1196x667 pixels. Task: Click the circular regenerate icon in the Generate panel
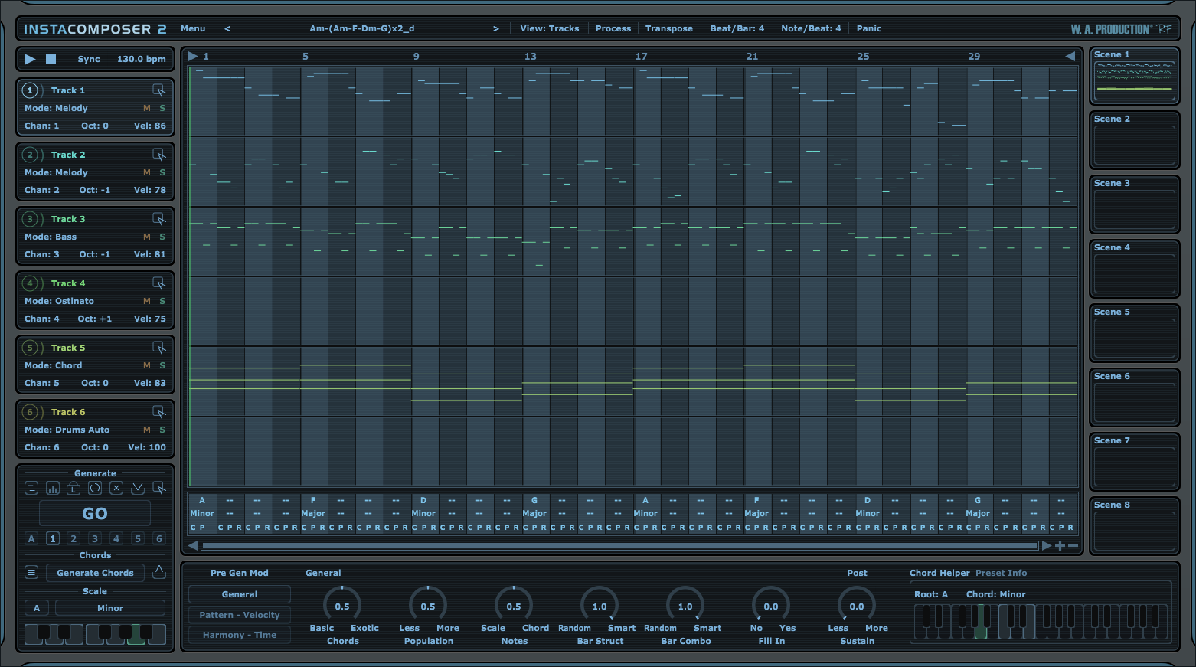click(x=95, y=488)
